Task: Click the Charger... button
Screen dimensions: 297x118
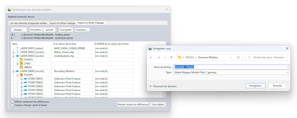Action: pos(19,30)
